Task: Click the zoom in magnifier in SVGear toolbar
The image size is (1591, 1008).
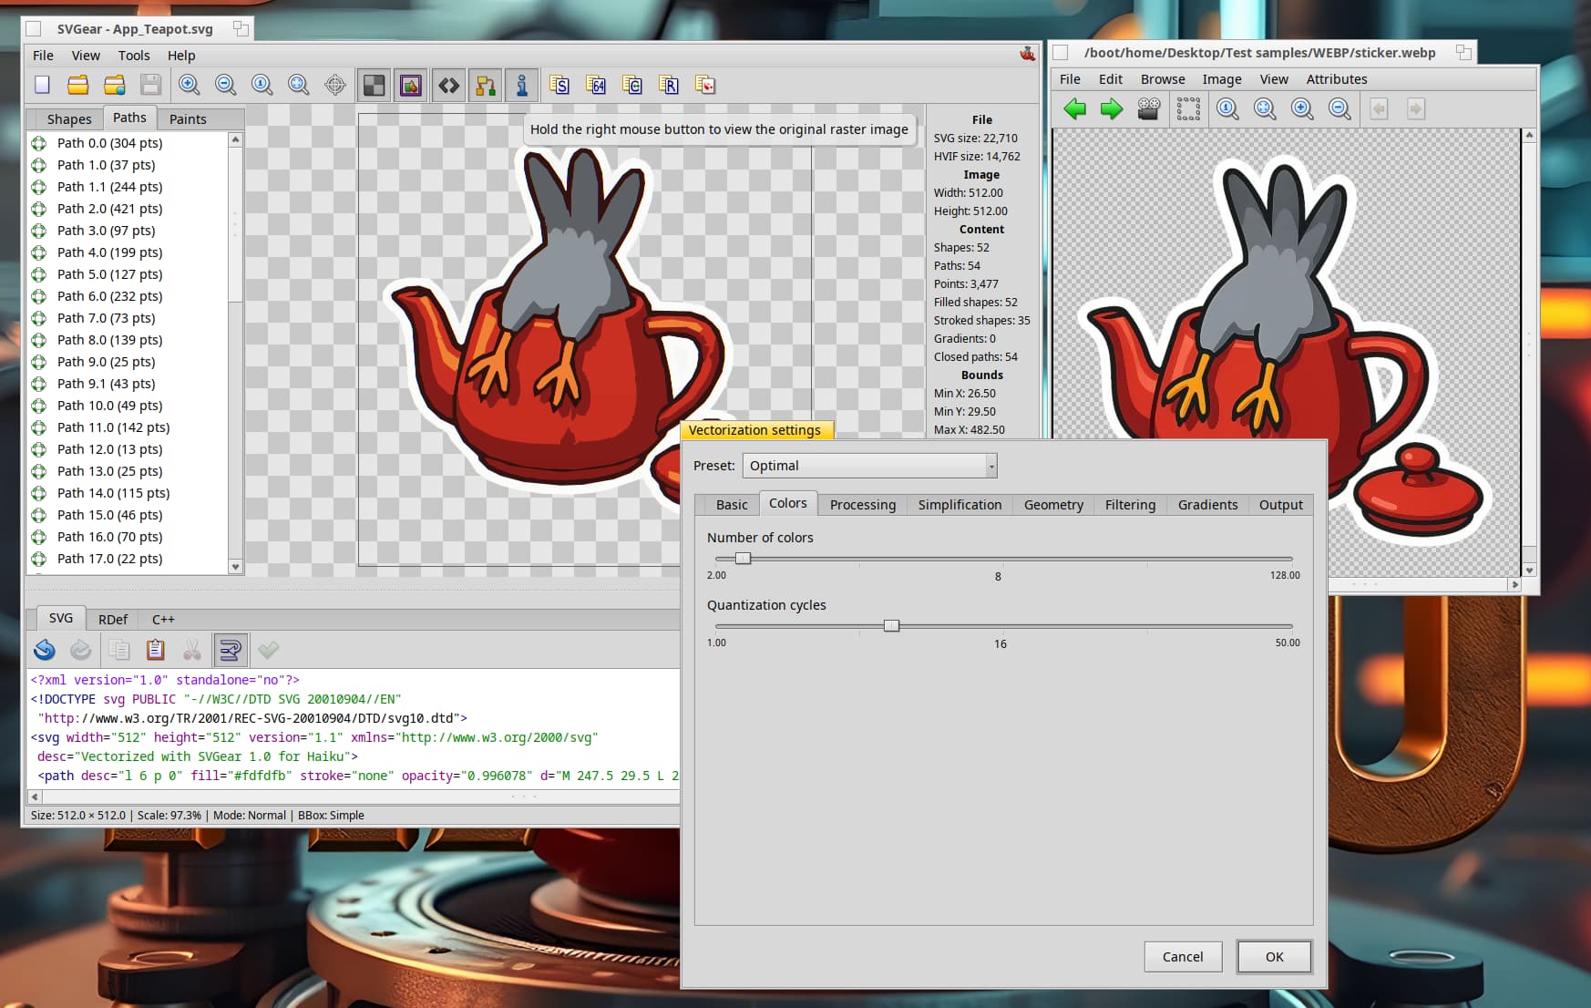Action: click(190, 86)
